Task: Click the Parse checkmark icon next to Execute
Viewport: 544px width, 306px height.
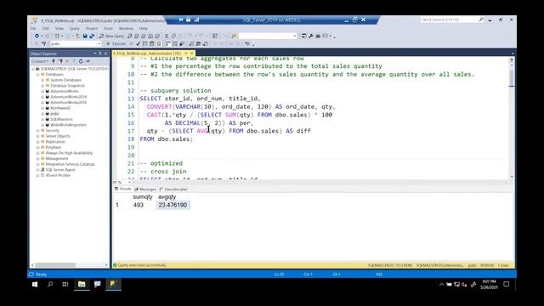Action: pyautogui.click(x=138, y=43)
